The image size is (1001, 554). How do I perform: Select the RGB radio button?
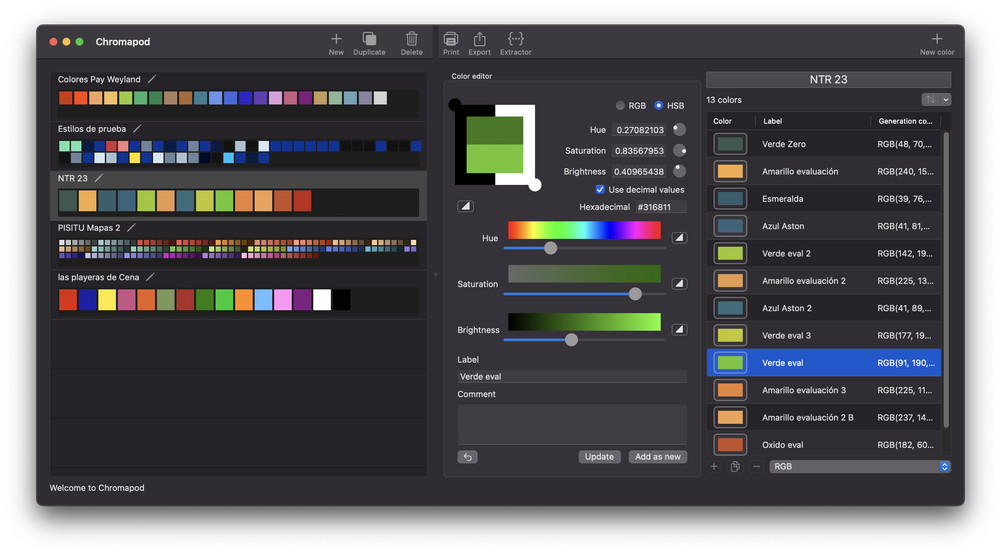click(620, 106)
